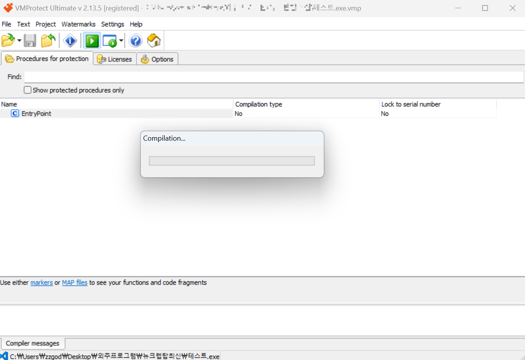Screen dimensions: 525x360
Task: Click the Save As folder with arrow icon
Action: coord(48,41)
